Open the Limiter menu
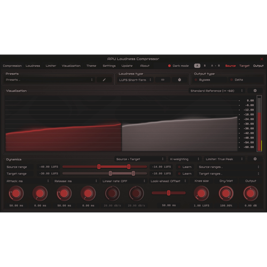Screen dimensions: 267x267 tap(51, 66)
